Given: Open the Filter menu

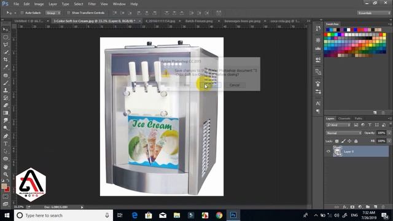Looking at the screenshot, I should click(92, 4).
